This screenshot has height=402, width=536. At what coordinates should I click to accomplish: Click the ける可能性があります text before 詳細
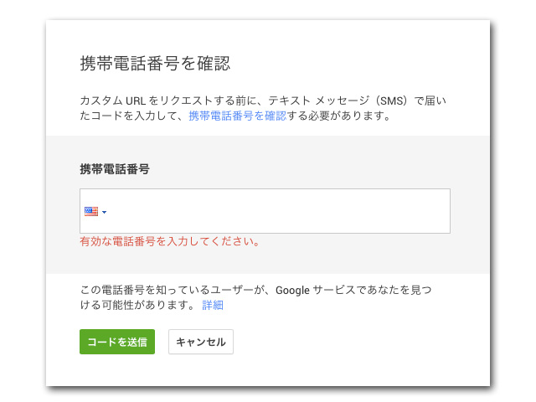click(x=138, y=305)
